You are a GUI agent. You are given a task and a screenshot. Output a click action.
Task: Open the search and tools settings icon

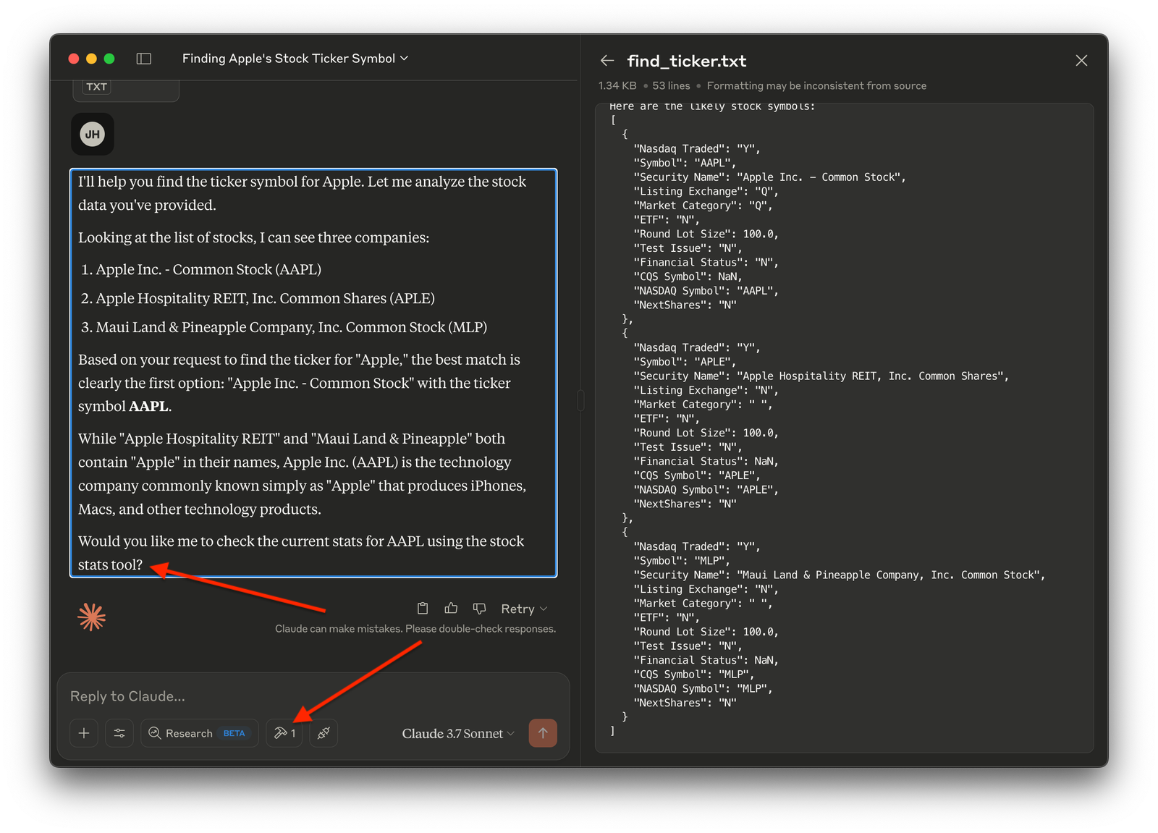119,733
